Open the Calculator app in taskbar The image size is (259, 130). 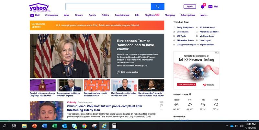114,125
